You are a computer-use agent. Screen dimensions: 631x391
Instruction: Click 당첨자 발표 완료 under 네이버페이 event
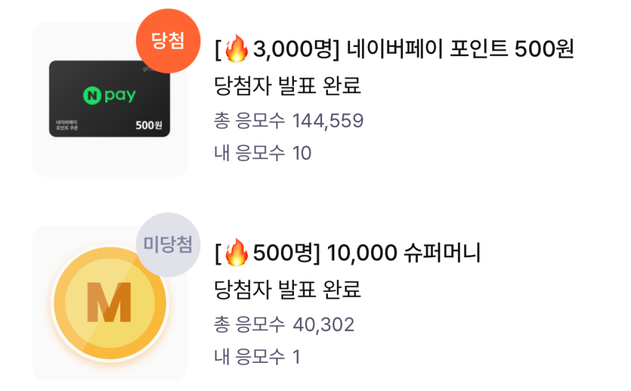pos(287,86)
